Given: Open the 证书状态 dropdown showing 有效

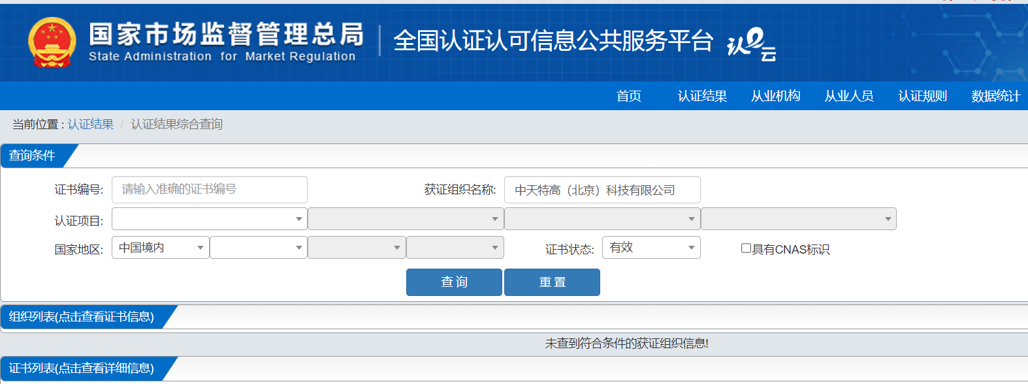Looking at the screenshot, I should click(x=651, y=248).
